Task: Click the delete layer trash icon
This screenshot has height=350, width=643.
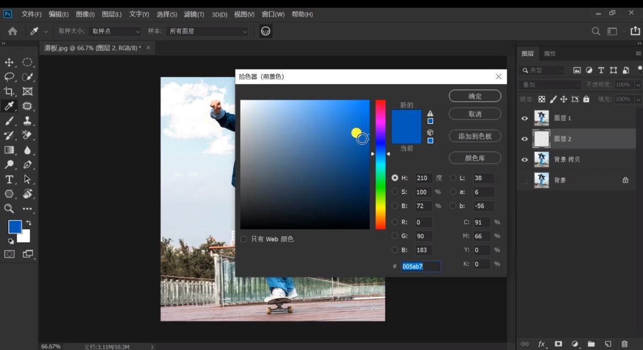Action: pos(624,344)
